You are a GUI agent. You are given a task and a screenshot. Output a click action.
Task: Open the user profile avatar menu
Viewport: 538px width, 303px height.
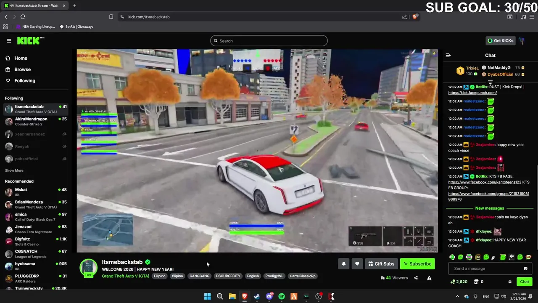(x=522, y=41)
